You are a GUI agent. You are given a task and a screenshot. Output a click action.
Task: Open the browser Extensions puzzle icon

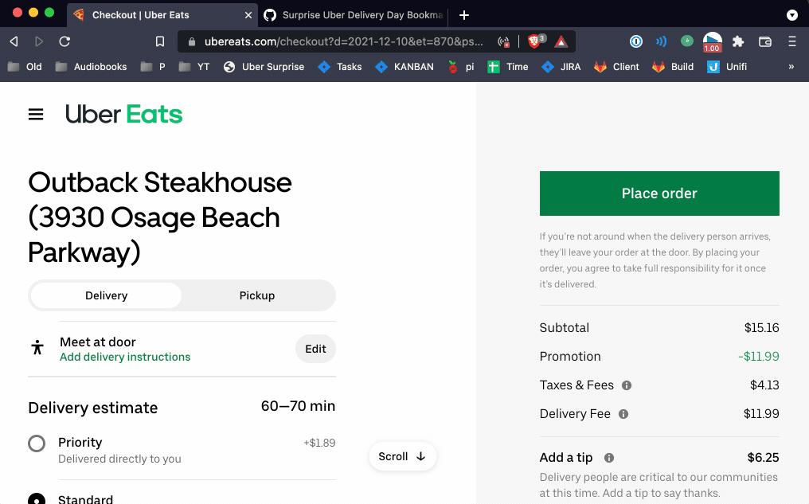(x=738, y=41)
